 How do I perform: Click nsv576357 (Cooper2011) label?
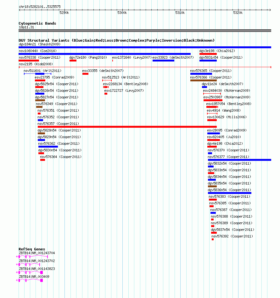click(58, 124)
